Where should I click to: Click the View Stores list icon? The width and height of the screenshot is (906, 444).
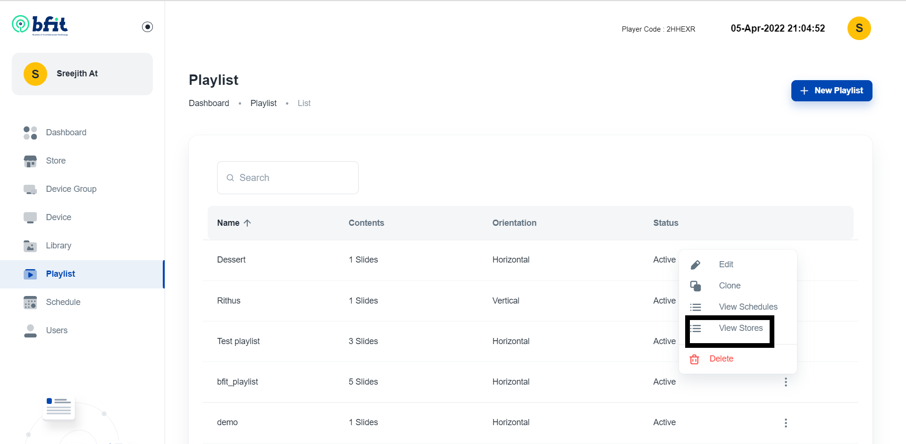point(696,329)
